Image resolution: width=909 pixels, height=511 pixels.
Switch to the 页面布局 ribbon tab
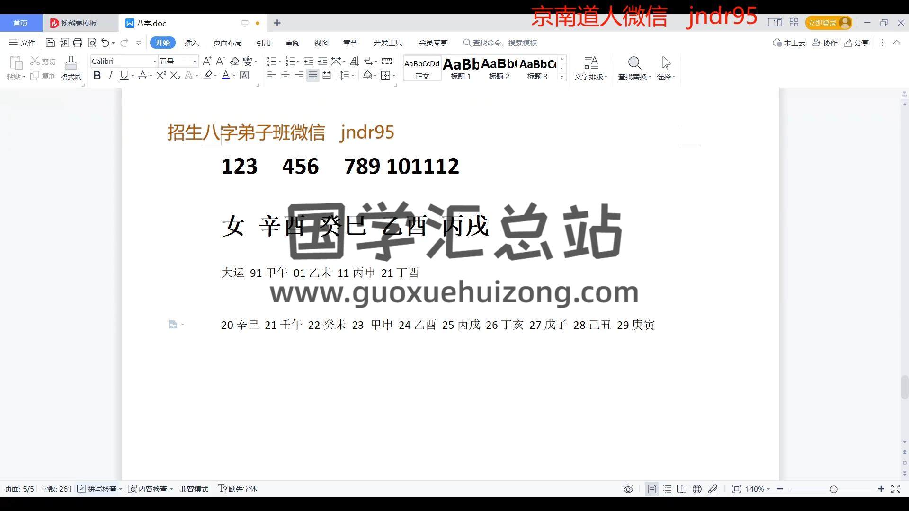point(227,43)
